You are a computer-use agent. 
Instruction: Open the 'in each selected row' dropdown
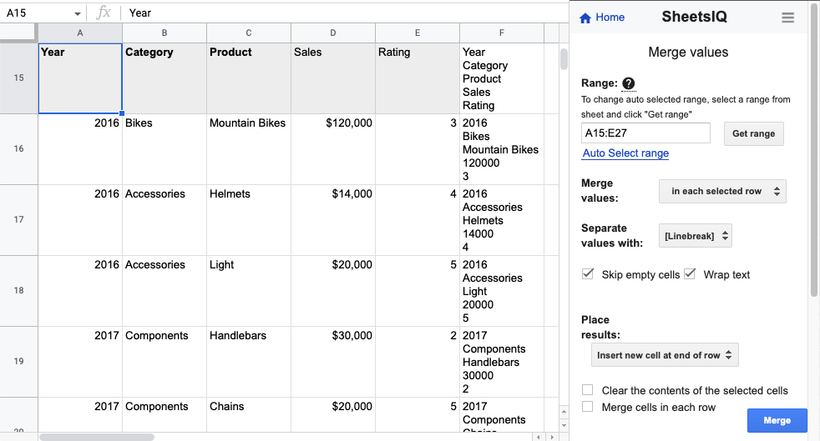point(722,191)
